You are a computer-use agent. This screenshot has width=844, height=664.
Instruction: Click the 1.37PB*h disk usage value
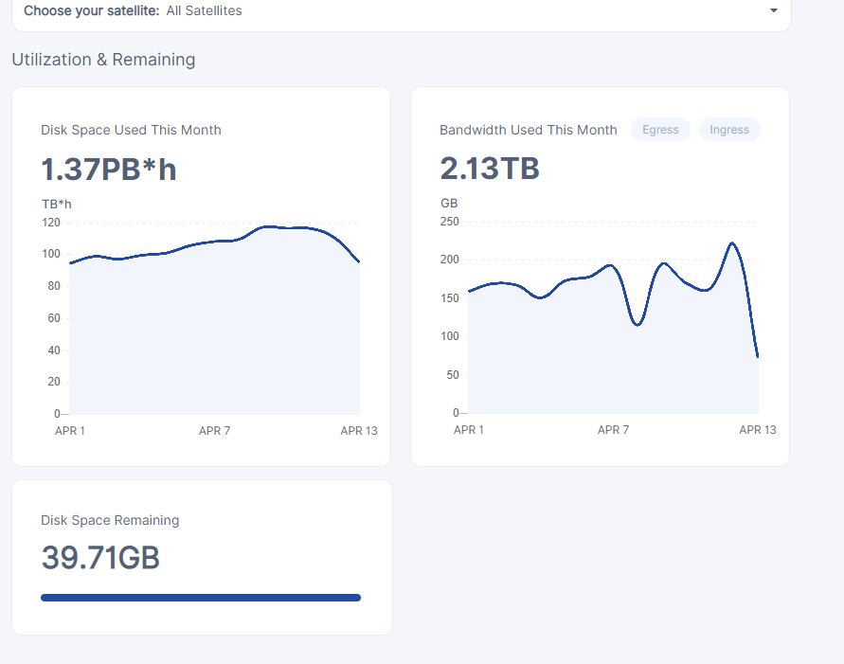click(109, 170)
